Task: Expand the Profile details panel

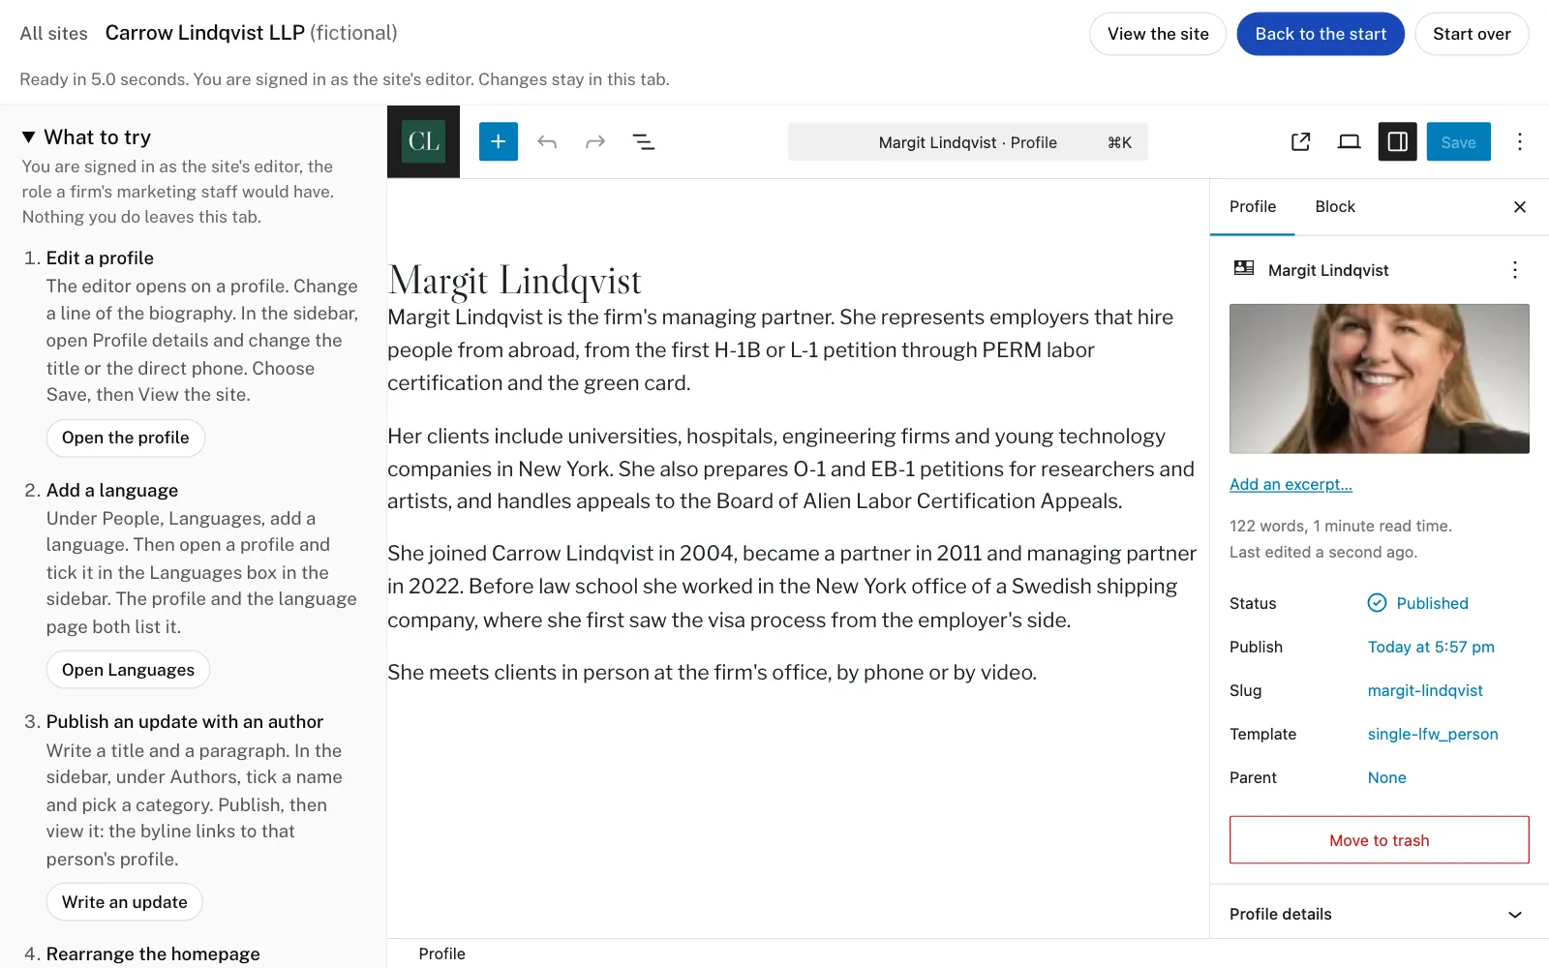Action: pyautogui.click(x=1379, y=914)
